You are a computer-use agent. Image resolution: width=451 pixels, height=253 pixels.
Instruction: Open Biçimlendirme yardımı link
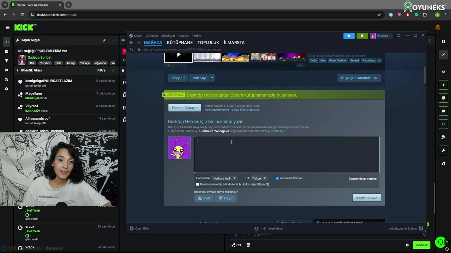click(363, 179)
